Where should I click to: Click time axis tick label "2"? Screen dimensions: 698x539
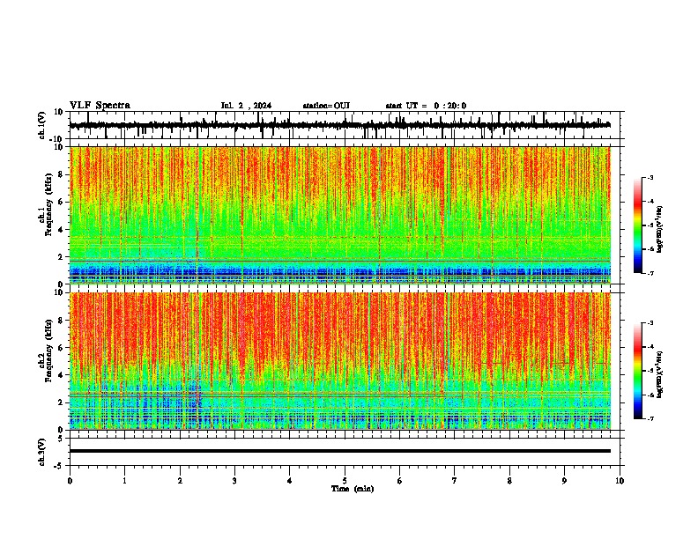(180, 481)
